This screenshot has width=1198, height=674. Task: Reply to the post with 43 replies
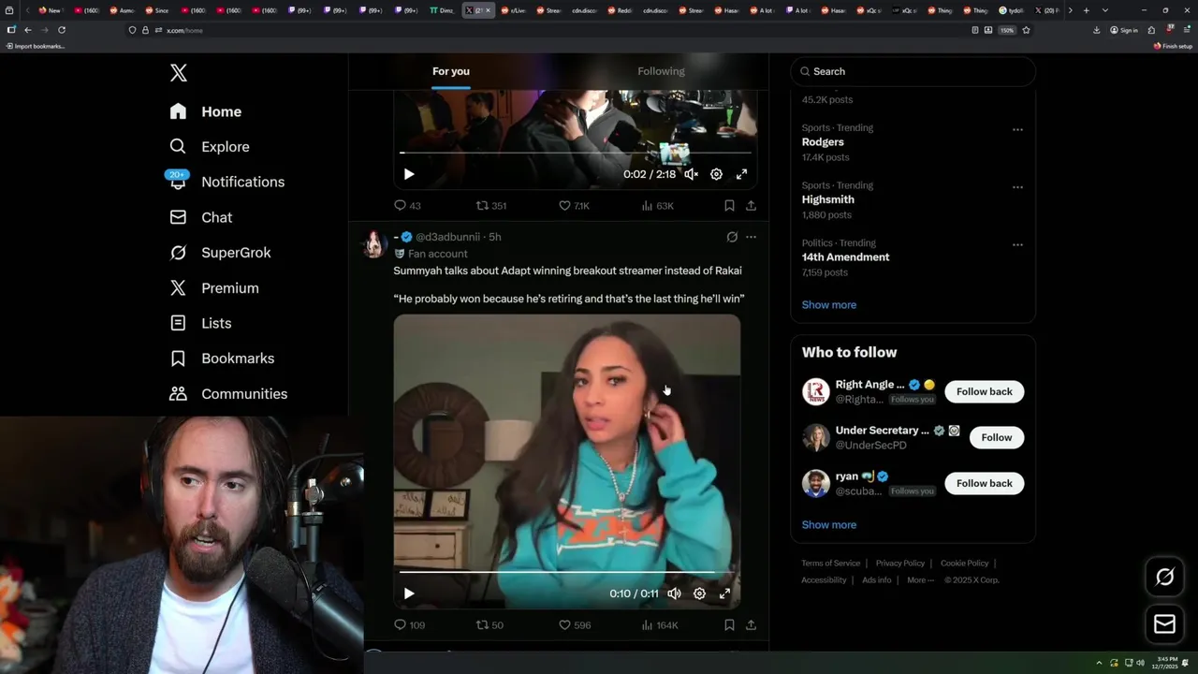[x=407, y=206]
